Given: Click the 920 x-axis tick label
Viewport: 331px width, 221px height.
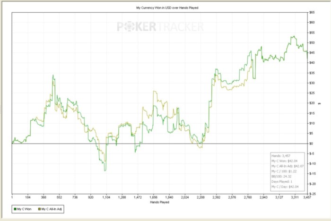Looking at the screenshot, I should (x=91, y=197).
